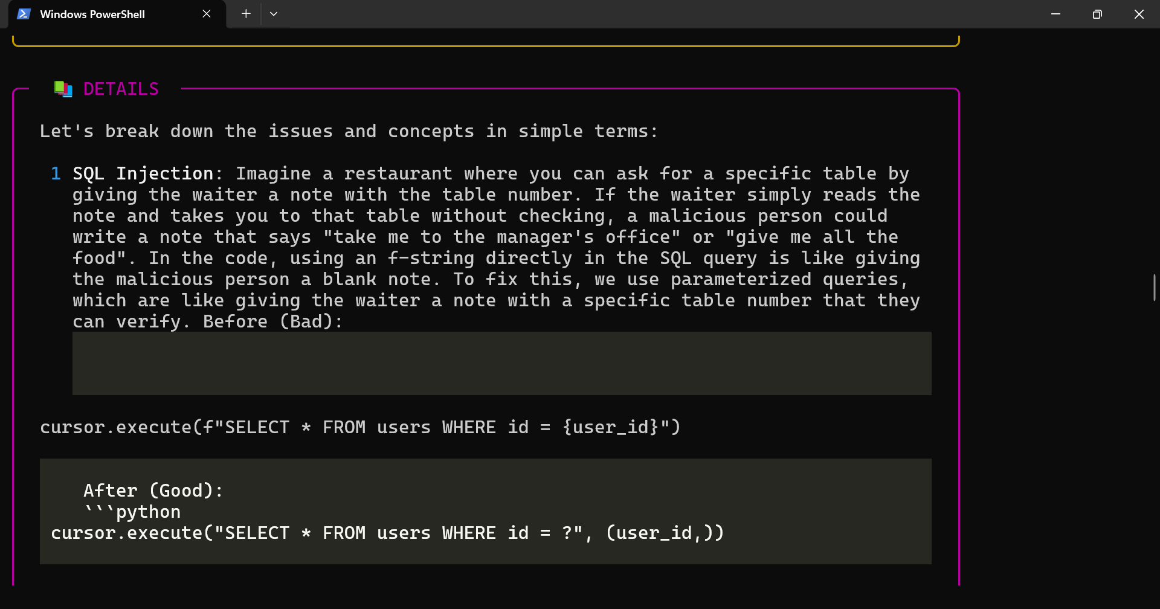Select the Windows PowerShell tab title
This screenshot has width=1160, height=609.
coord(92,14)
